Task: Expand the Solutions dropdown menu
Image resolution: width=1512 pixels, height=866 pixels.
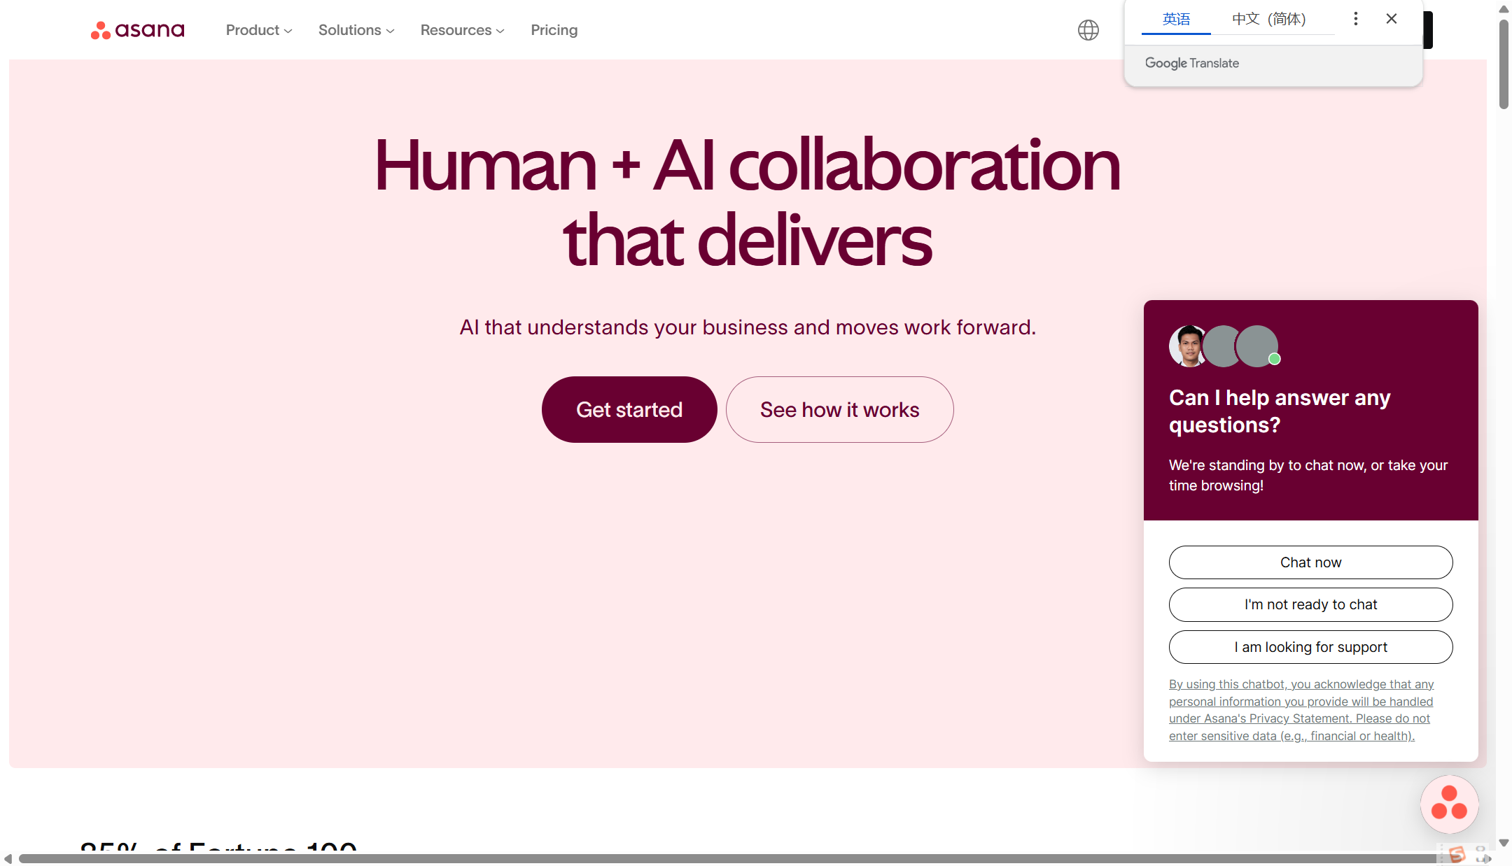Action: (356, 30)
